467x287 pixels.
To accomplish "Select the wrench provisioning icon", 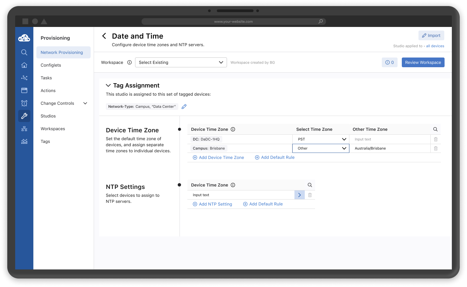I will coord(24,116).
